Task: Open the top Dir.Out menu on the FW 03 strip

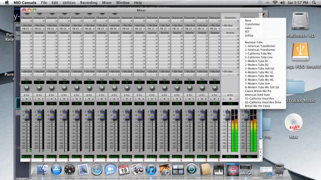Action: click(x=52, y=25)
